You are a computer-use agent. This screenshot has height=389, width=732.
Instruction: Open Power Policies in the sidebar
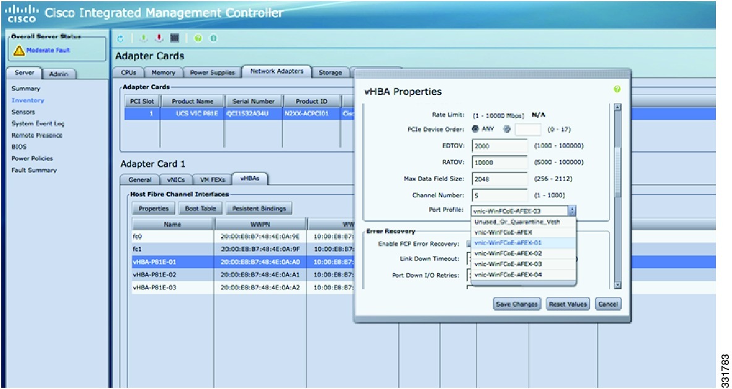click(32, 159)
